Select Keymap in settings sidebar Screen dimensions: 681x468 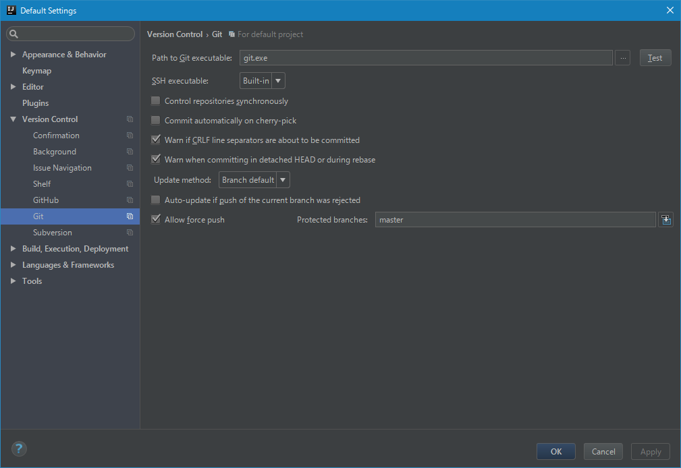pos(36,71)
